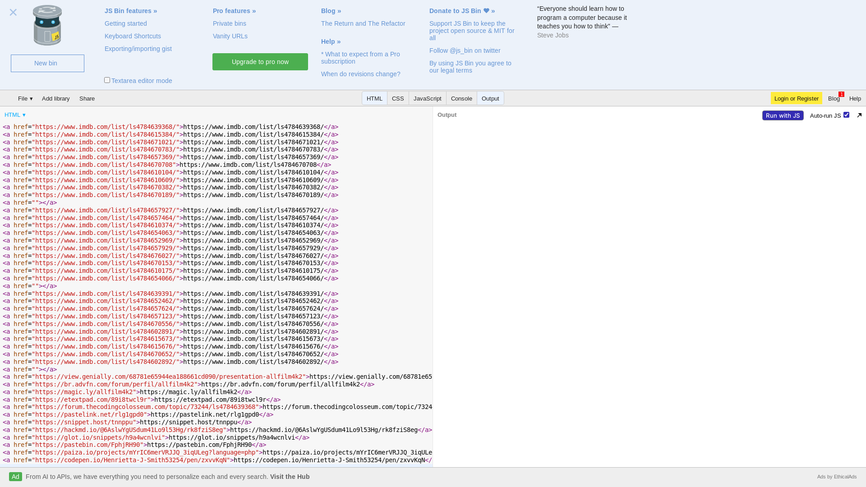
Task: Open the legal terms agreement link
Action: [x=470, y=67]
